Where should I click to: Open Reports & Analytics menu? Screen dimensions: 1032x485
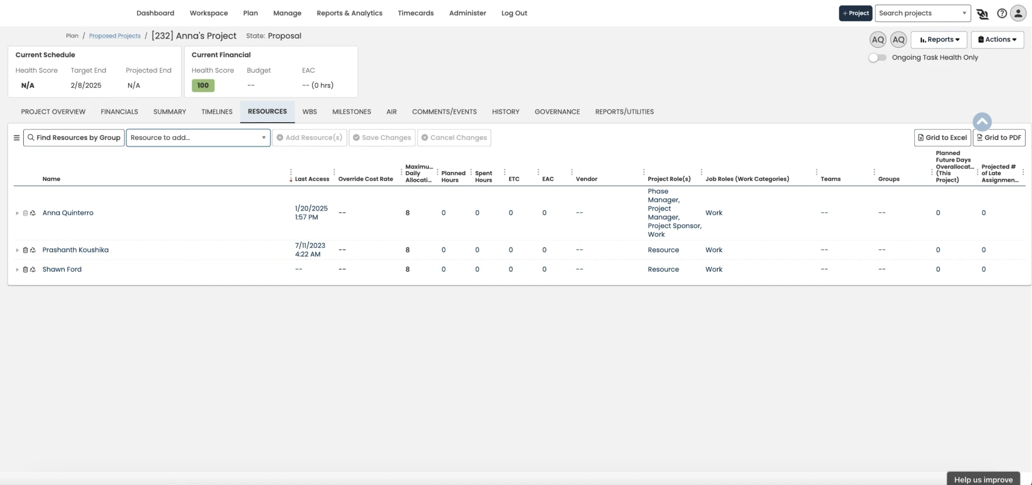[349, 13]
